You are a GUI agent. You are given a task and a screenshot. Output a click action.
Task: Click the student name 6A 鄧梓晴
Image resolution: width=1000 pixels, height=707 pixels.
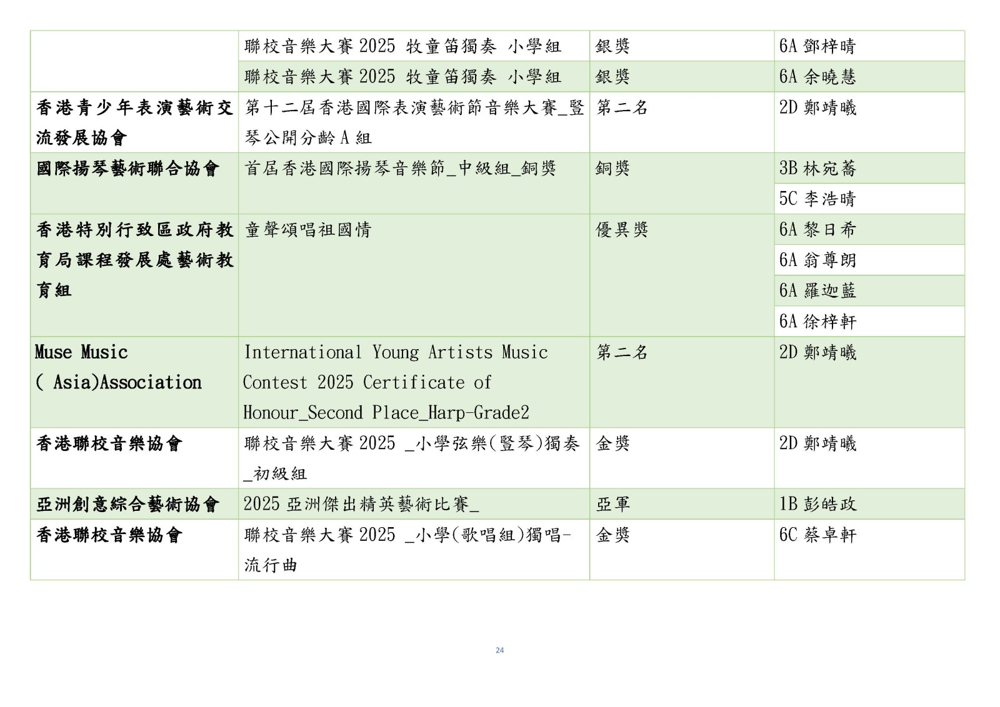pyautogui.click(x=817, y=46)
